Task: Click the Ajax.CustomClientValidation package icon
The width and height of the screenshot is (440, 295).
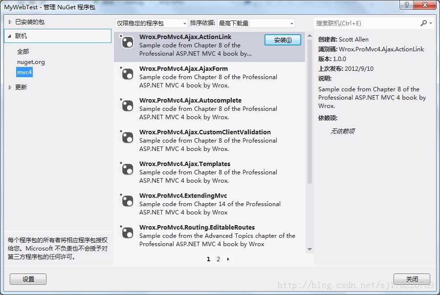Action: point(127,137)
